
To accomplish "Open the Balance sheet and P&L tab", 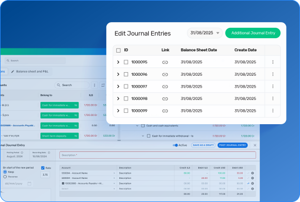I will pyautogui.click(x=30, y=72).
